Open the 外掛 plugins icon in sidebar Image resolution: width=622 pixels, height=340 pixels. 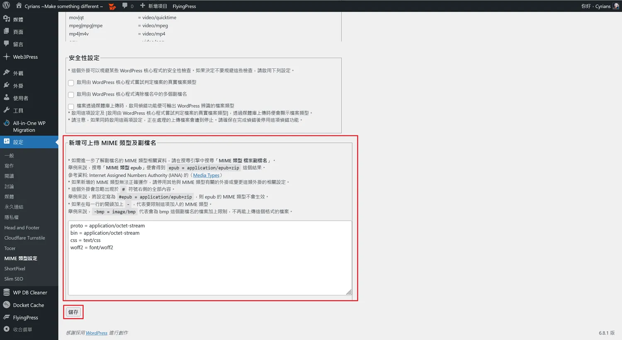click(x=7, y=85)
